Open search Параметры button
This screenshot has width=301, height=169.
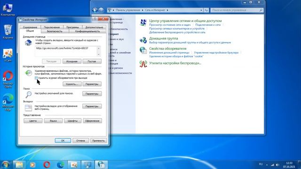92,94
